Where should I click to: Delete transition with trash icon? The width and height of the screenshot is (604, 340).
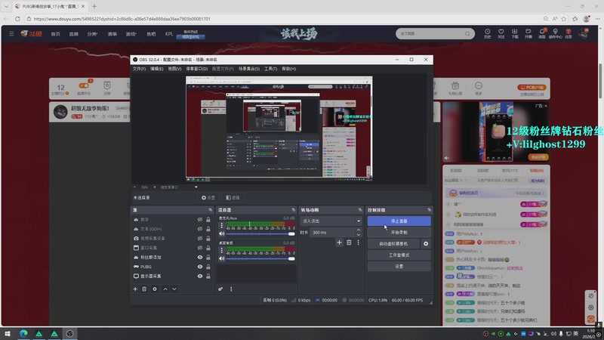tap(349, 243)
